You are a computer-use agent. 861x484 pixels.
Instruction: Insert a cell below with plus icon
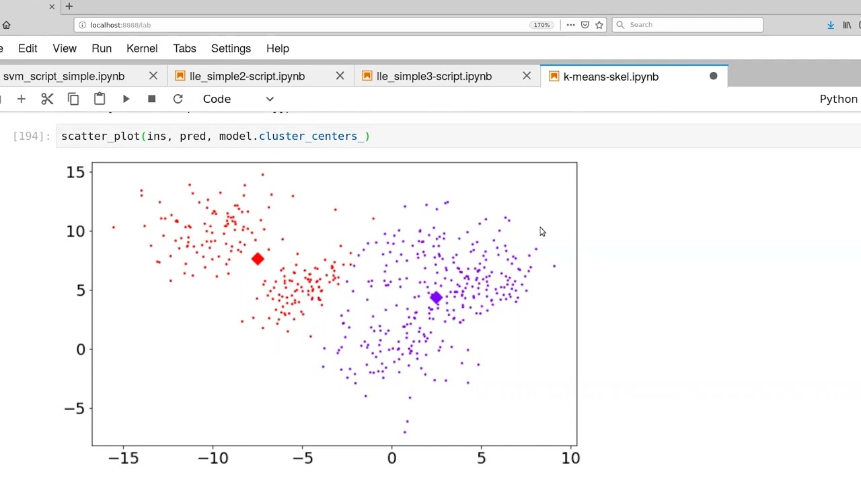pos(21,99)
